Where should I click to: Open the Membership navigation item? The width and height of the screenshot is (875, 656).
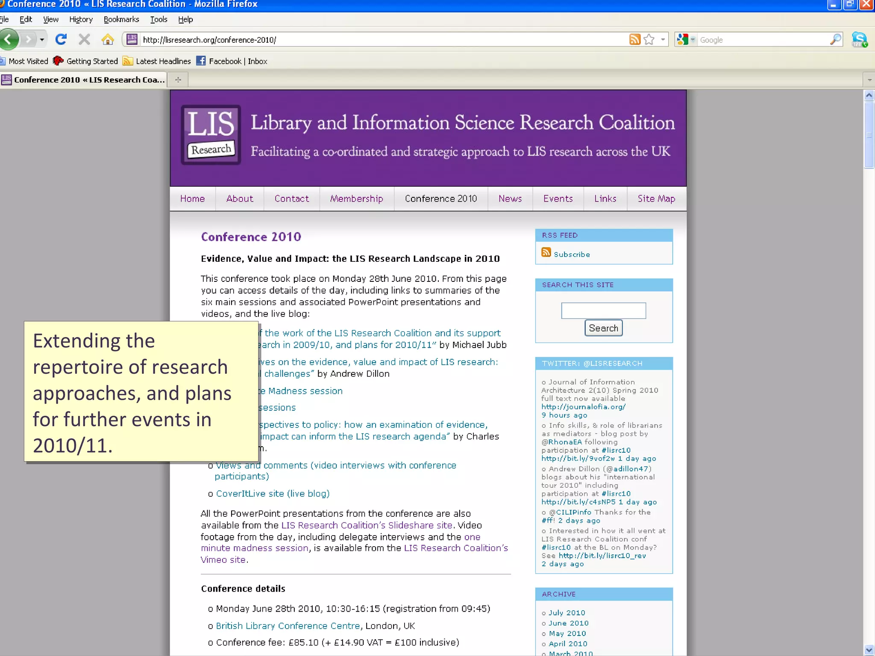[x=357, y=199]
